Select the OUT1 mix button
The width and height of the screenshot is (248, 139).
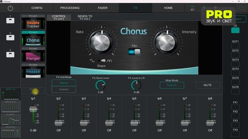click(x=235, y=46)
